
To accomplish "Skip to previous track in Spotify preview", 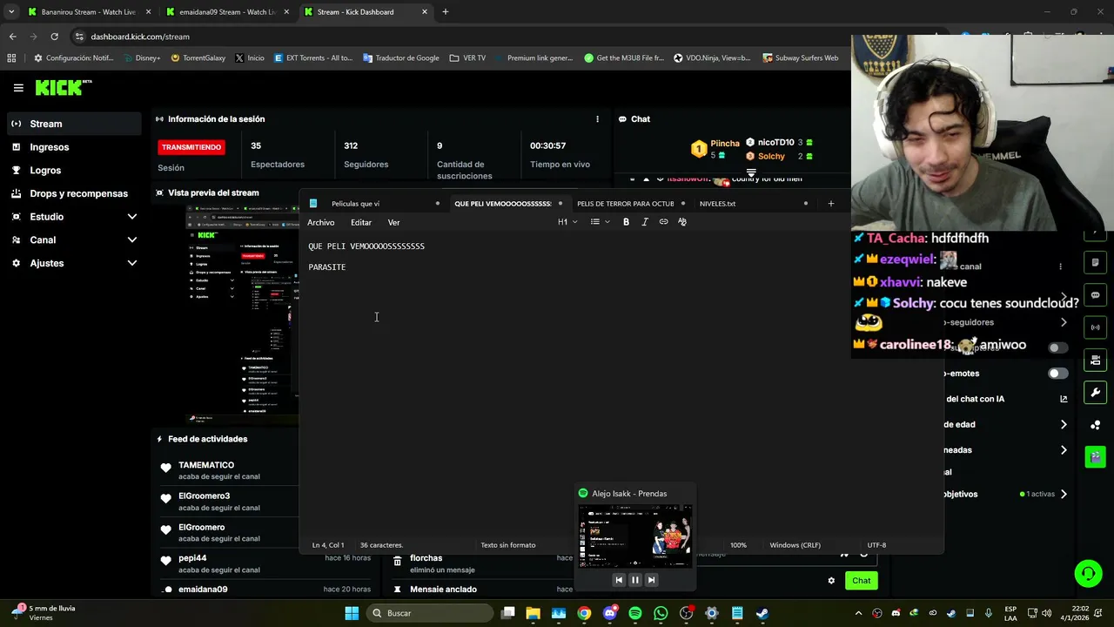I will coord(619,580).
